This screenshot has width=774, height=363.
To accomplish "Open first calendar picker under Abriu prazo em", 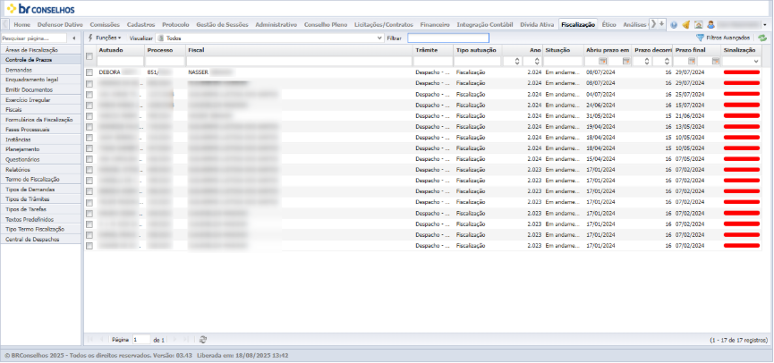I will pos(603,61).
